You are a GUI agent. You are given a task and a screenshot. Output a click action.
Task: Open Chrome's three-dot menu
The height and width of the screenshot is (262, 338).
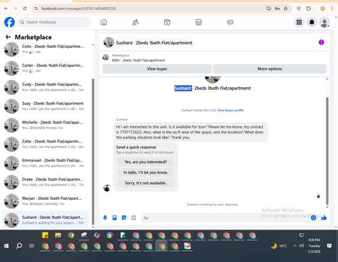pyautogui.click(x=332, y=9)
